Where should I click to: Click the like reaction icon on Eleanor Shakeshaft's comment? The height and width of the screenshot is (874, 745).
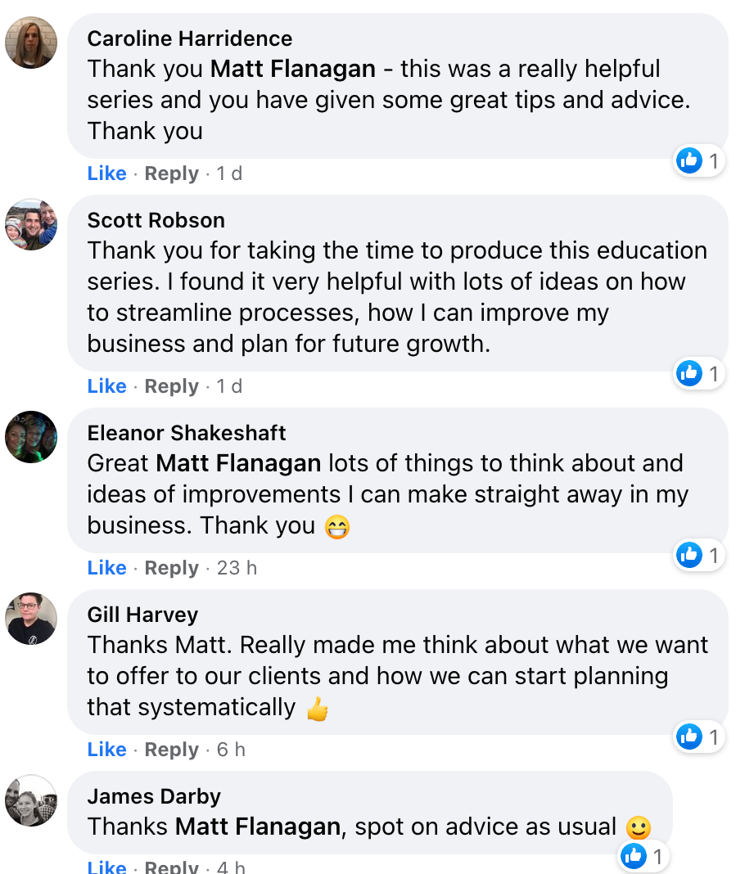click(x=689, y=556)
